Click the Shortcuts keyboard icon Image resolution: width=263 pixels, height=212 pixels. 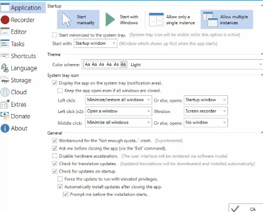click(5, 55)
